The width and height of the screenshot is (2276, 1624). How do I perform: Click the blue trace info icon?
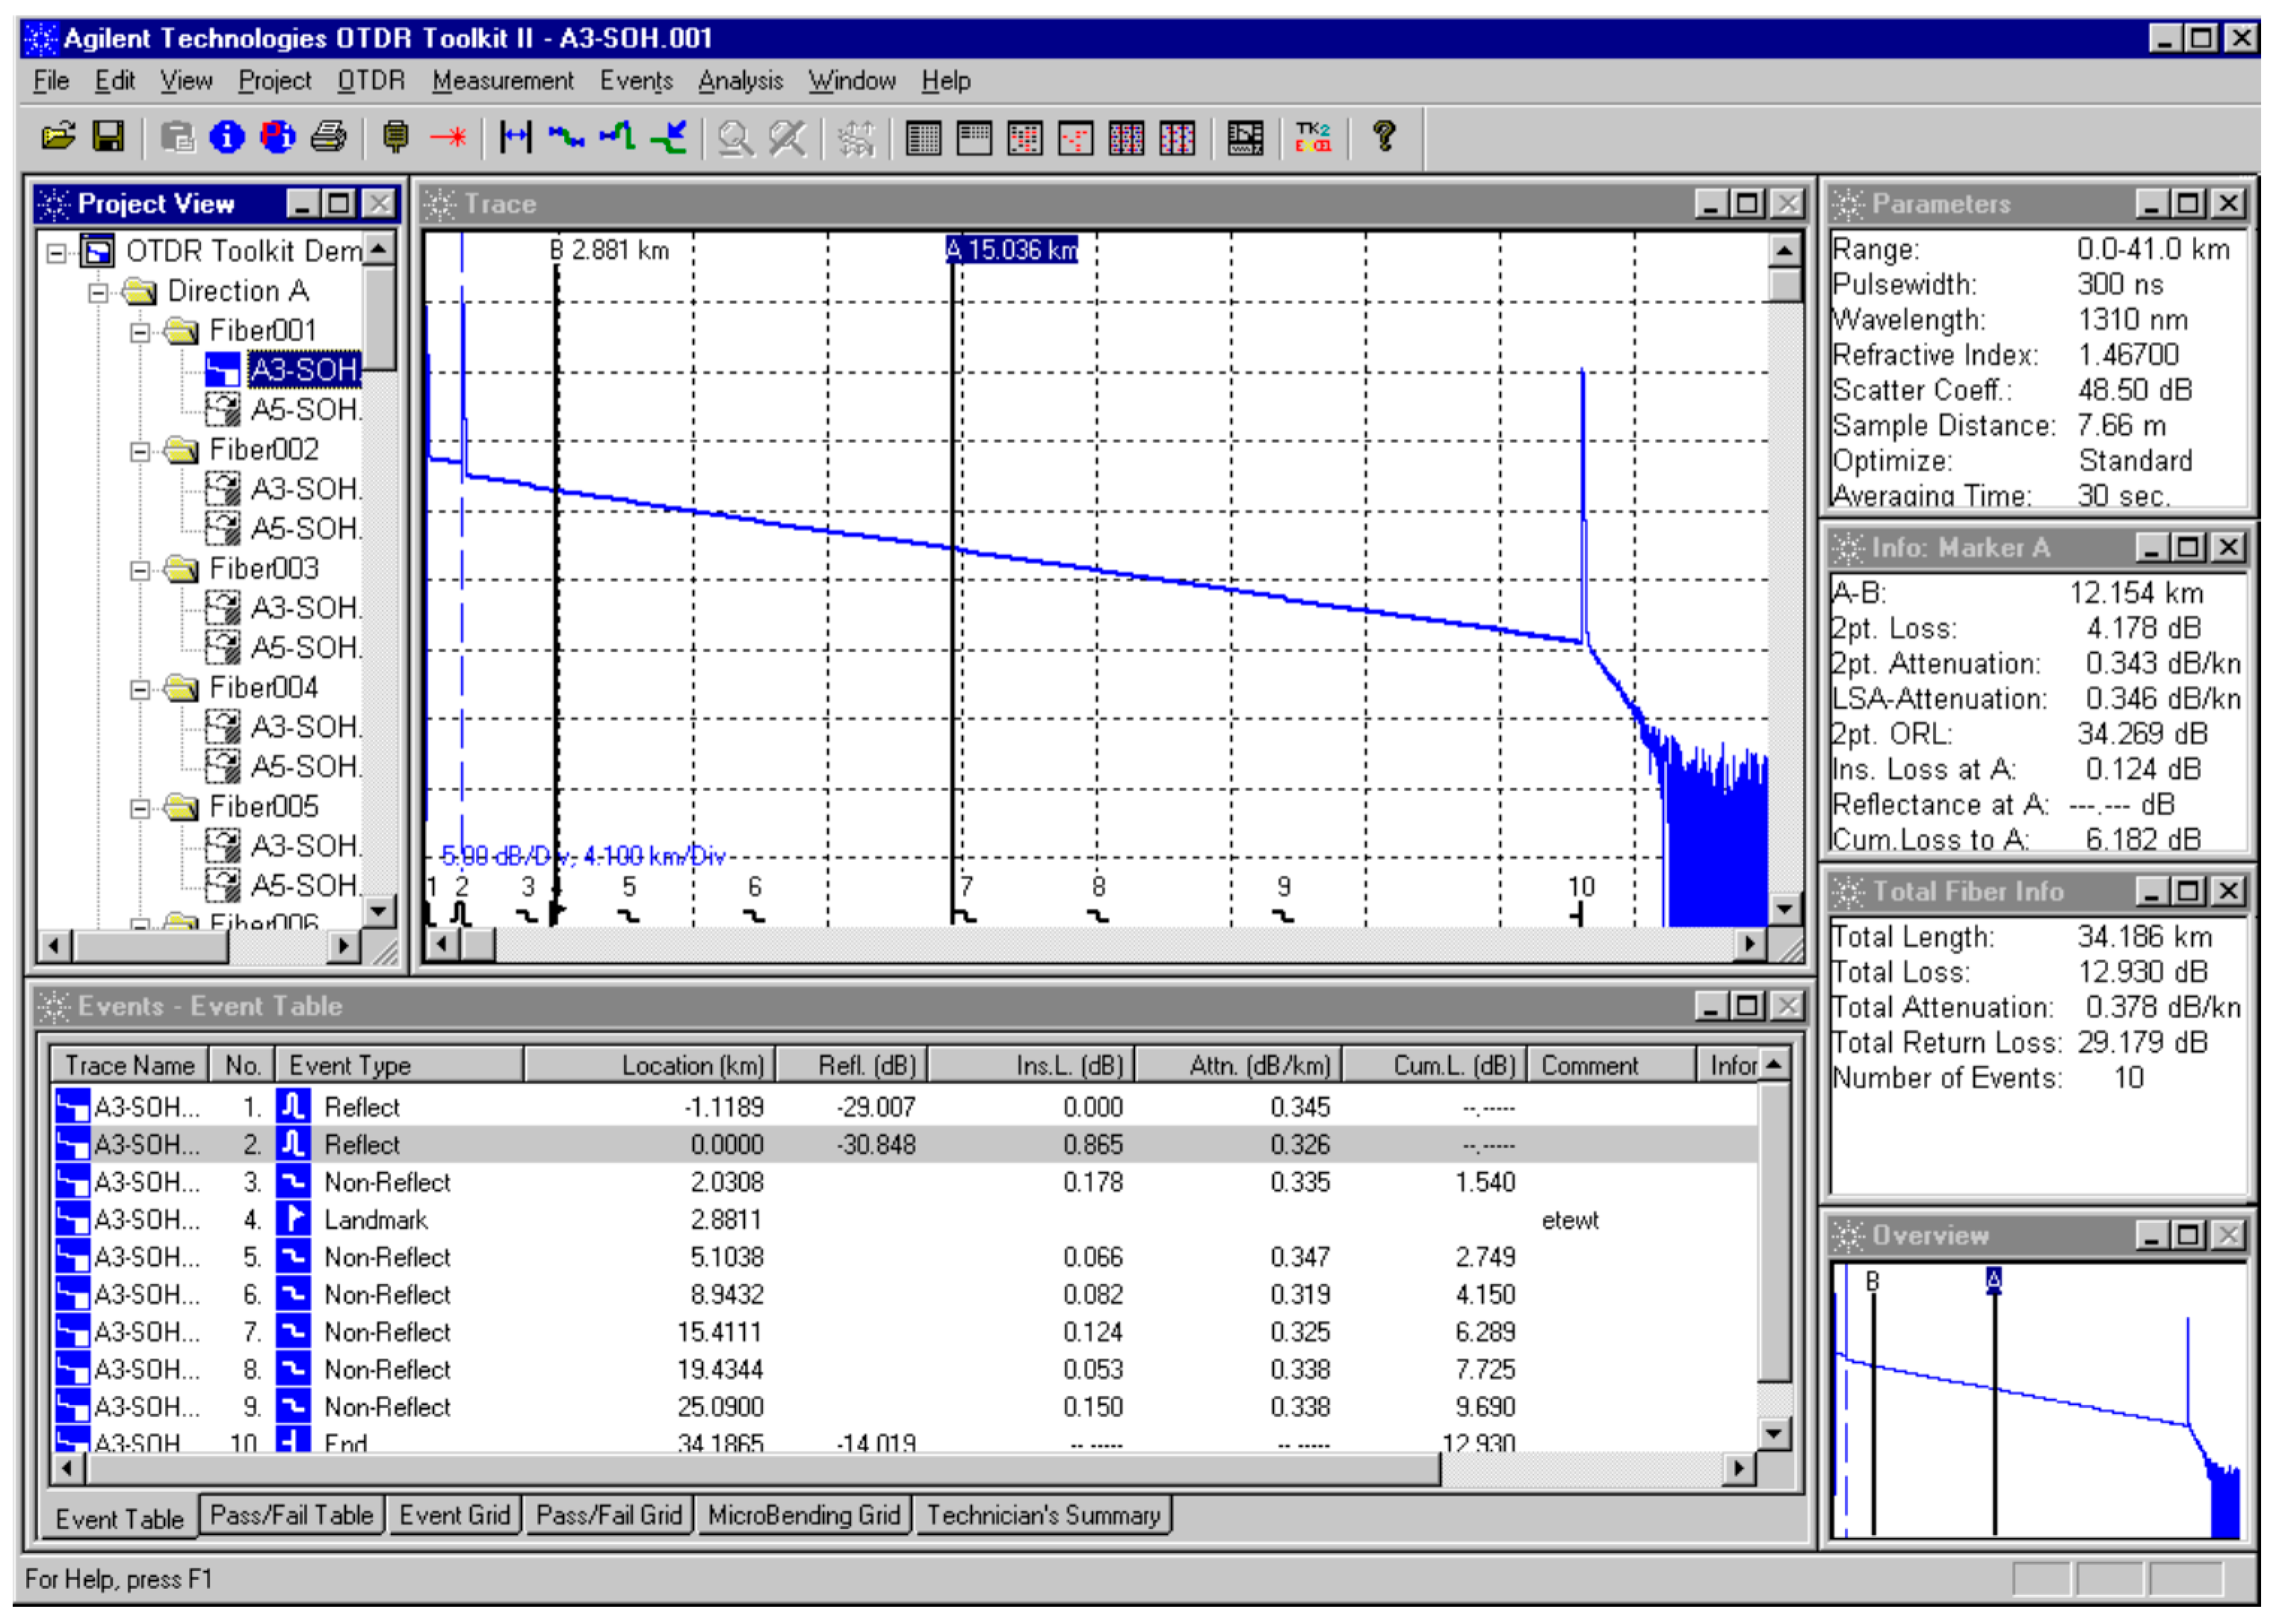[x=227, y=137]
